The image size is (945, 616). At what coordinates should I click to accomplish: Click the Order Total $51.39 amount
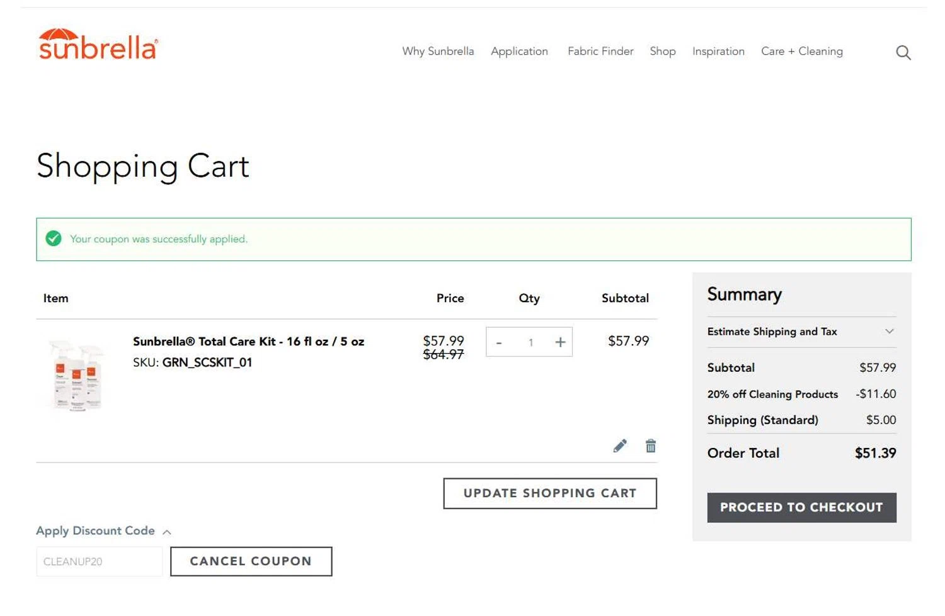click(875, 453)
